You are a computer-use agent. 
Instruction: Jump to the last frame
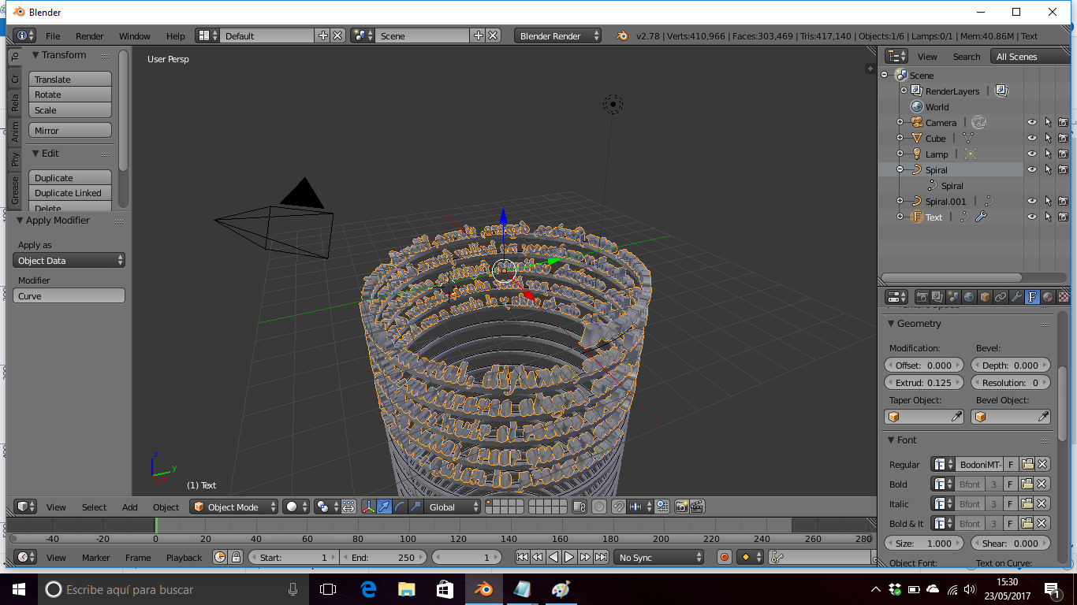pos(601,557)
